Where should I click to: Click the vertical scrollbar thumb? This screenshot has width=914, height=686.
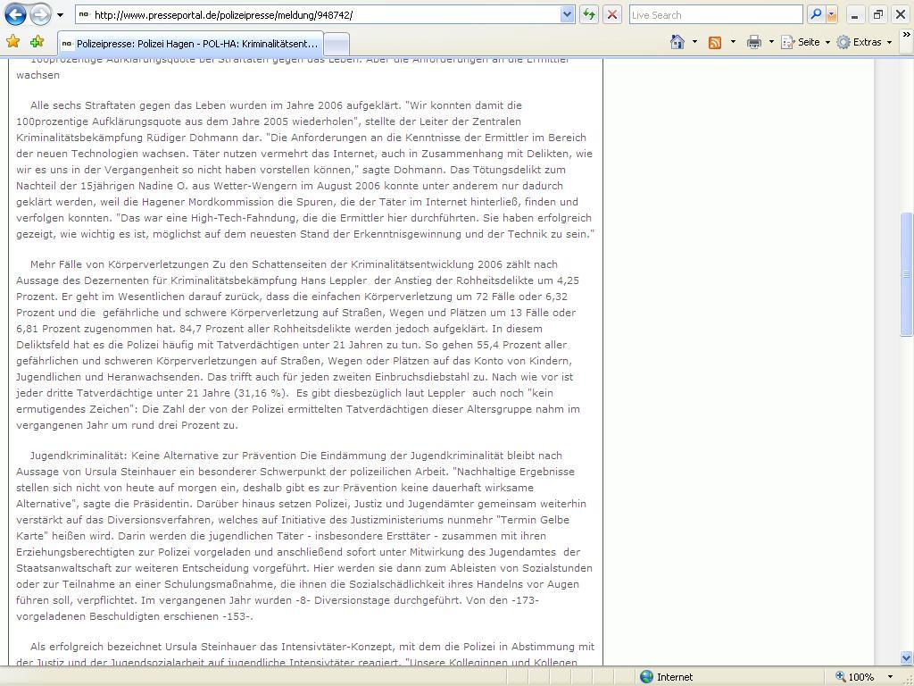(x=907, y=274)
